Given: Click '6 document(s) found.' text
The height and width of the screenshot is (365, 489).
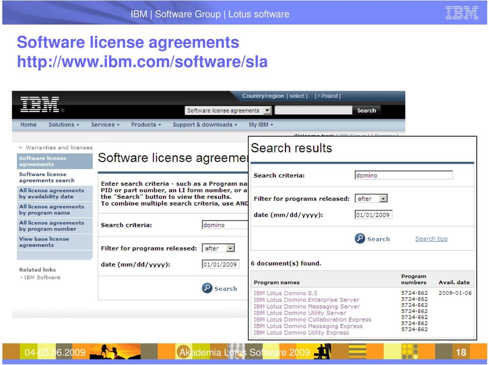Looking at the screenshot, I should coord(286,263).
